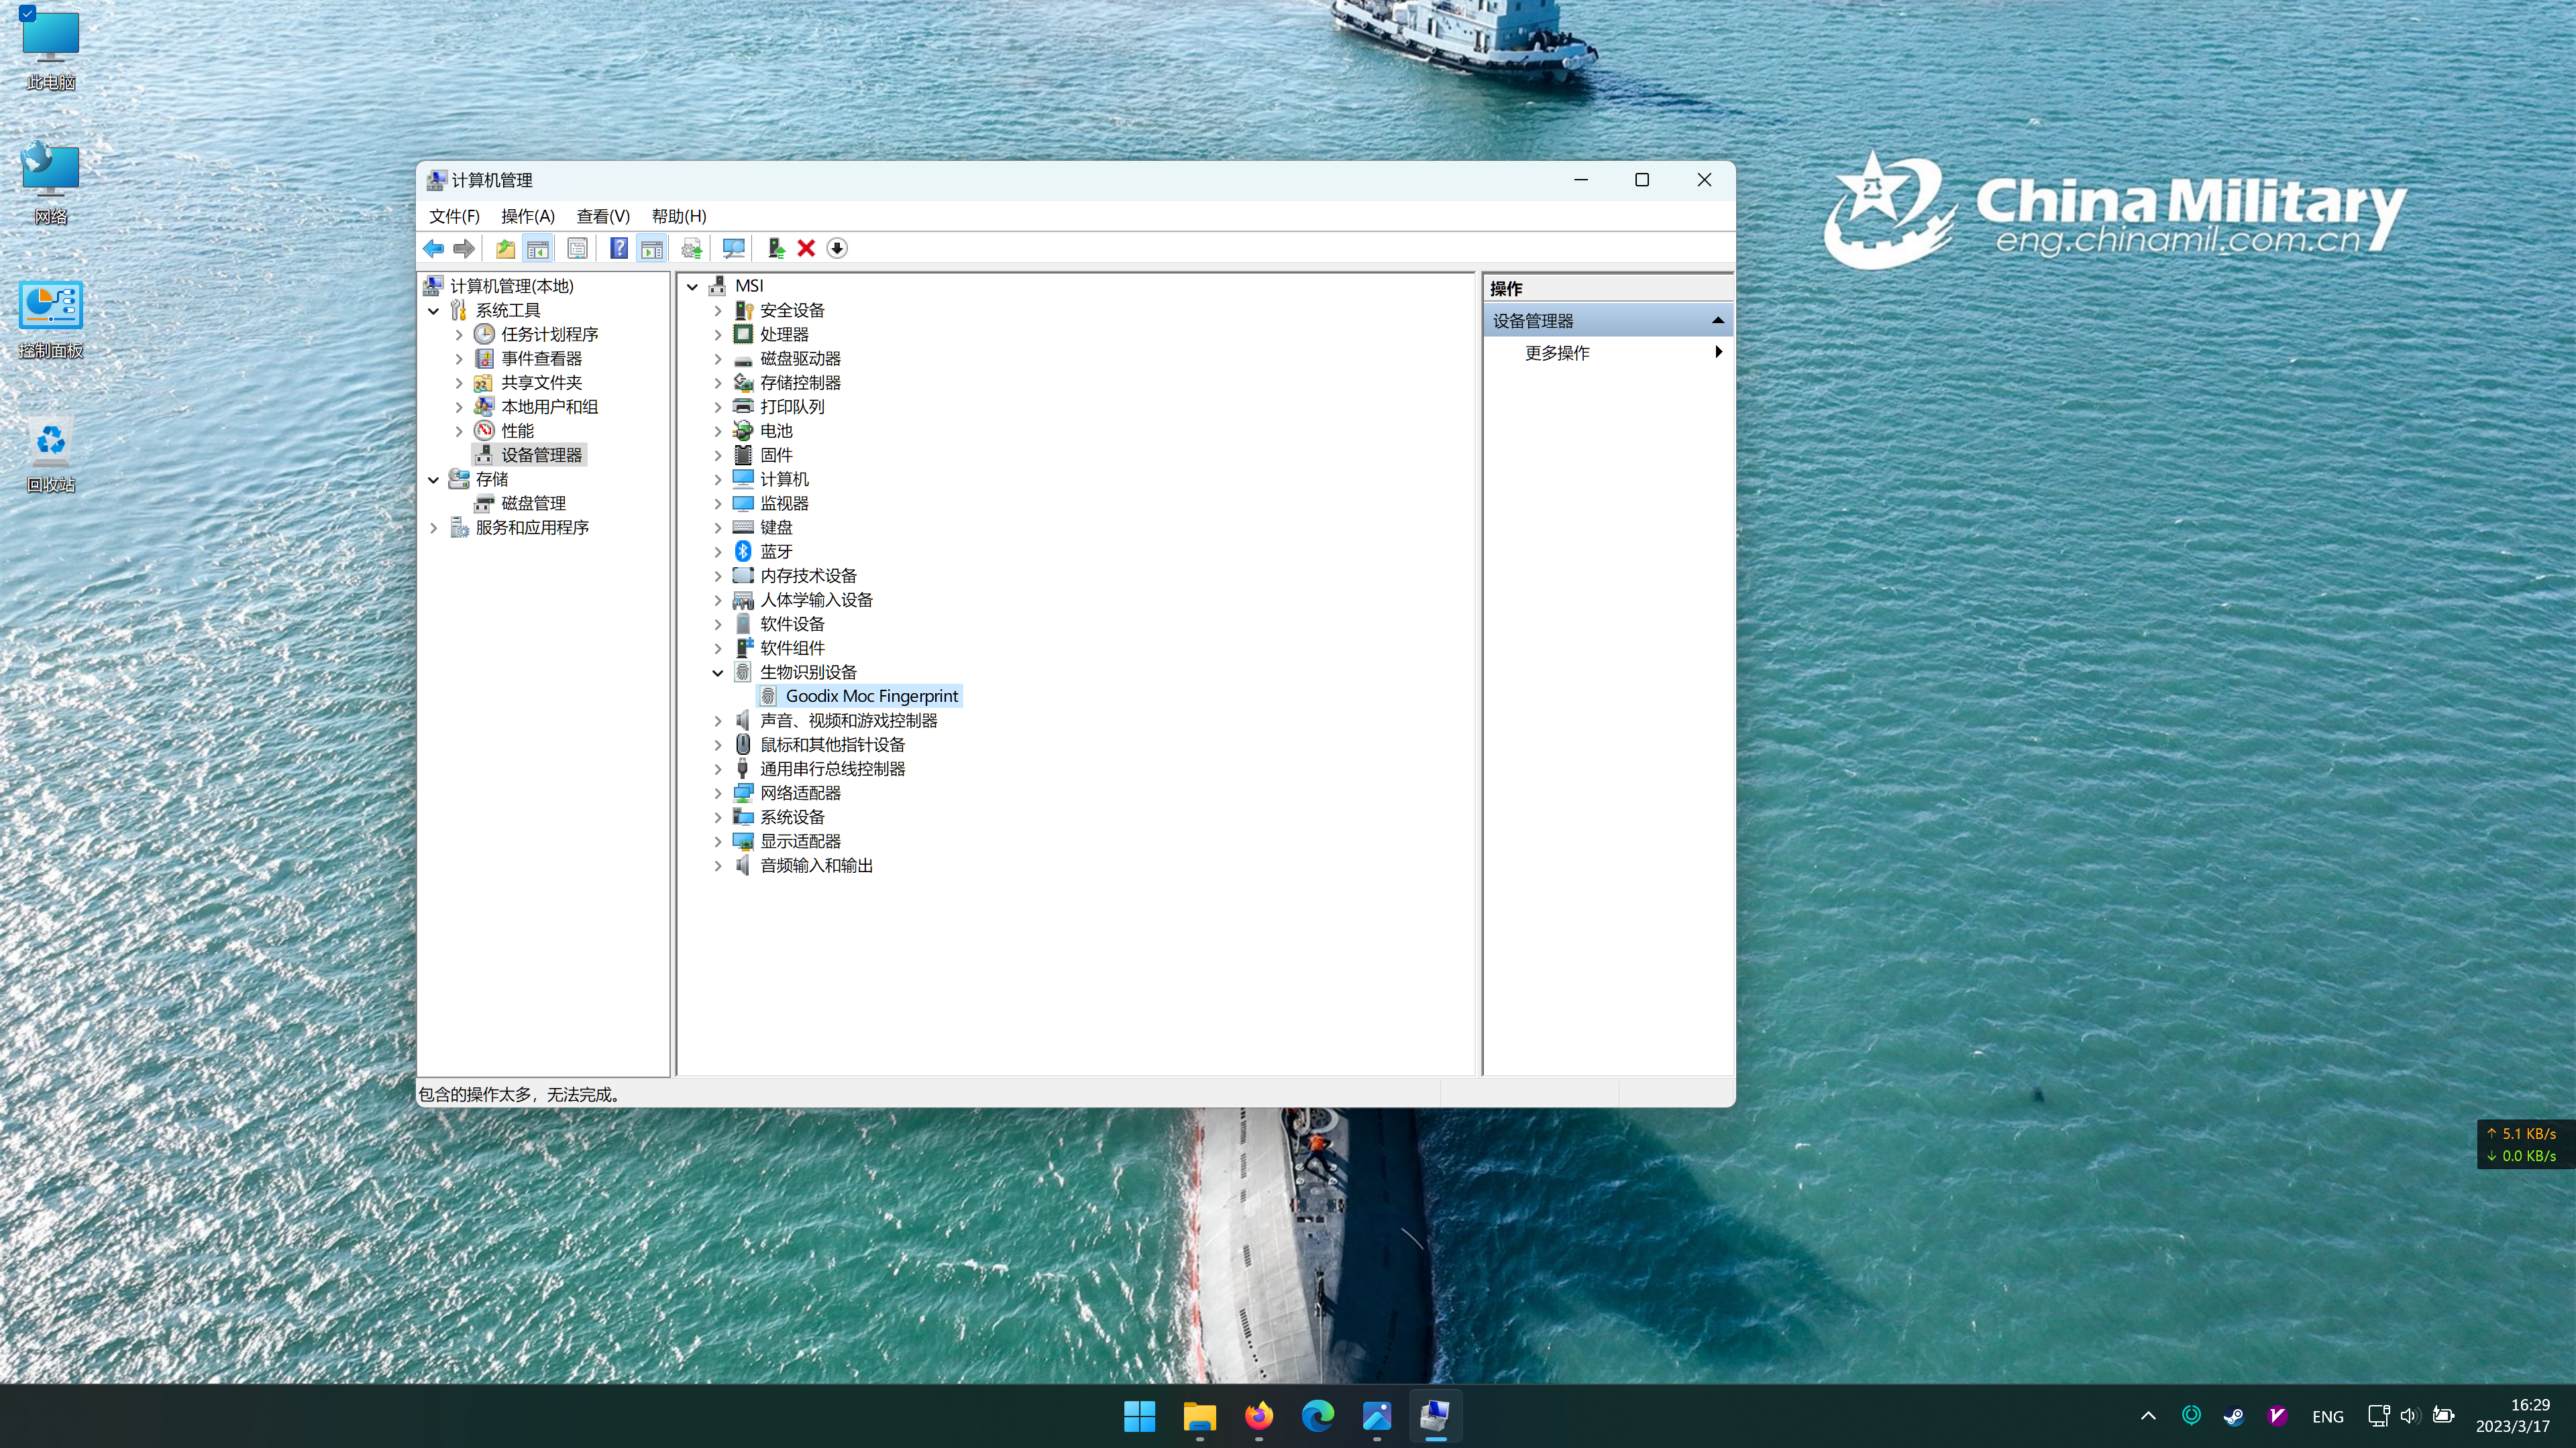Click red X Uninstall device icon
Image resolution: width=2576 pixels, height=1448 pixels.
(806, 248)
